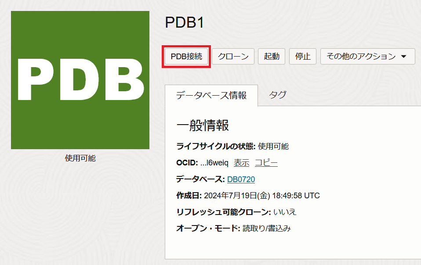Screen dimensions: 421x265
Task: Expand the その他のアクション dropdown
Action: [x=367, y=57]
